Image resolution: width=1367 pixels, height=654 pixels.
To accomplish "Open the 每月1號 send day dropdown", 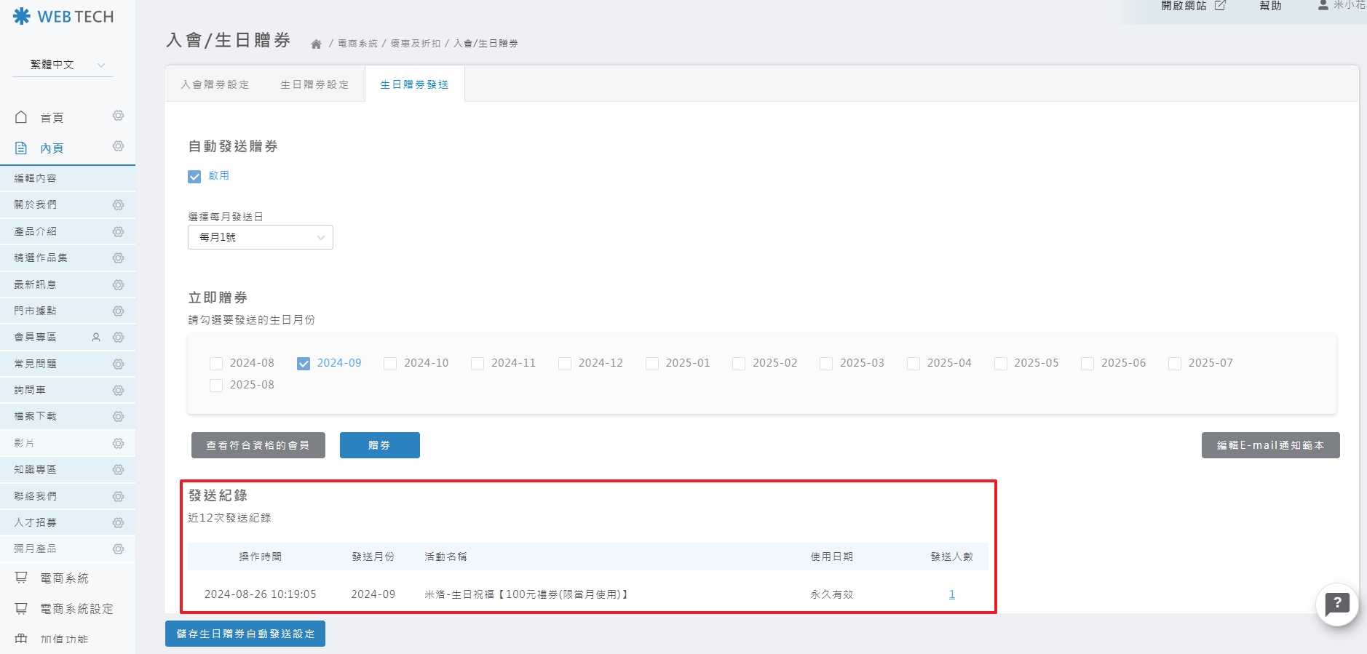I will tap(261, 237).
